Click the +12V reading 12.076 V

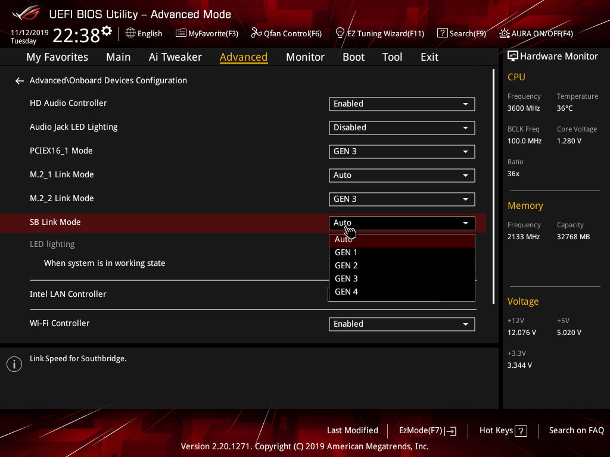pos(522,333)
